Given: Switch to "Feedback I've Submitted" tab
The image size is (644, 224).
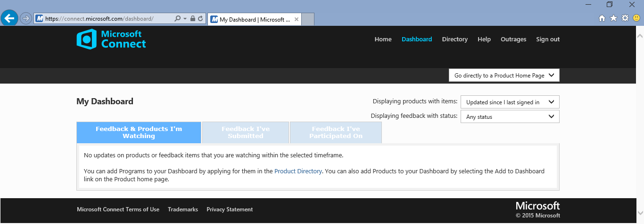Looking at the screenshot, I should pyautogui.click(x=246, y=132).
